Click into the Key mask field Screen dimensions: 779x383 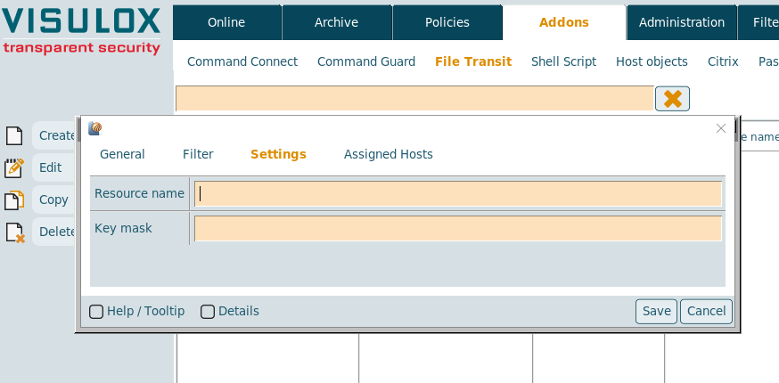[458, 229]
